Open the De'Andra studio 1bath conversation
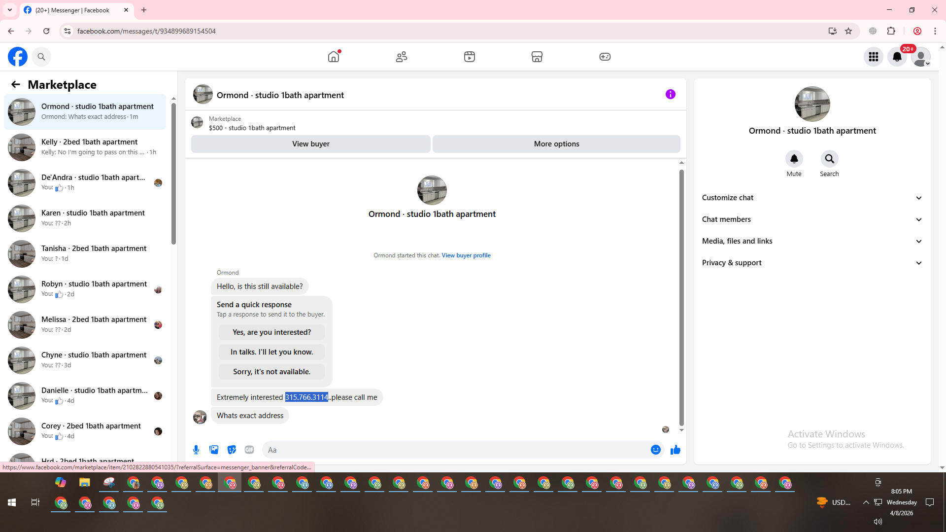 (x=85, y=183)
